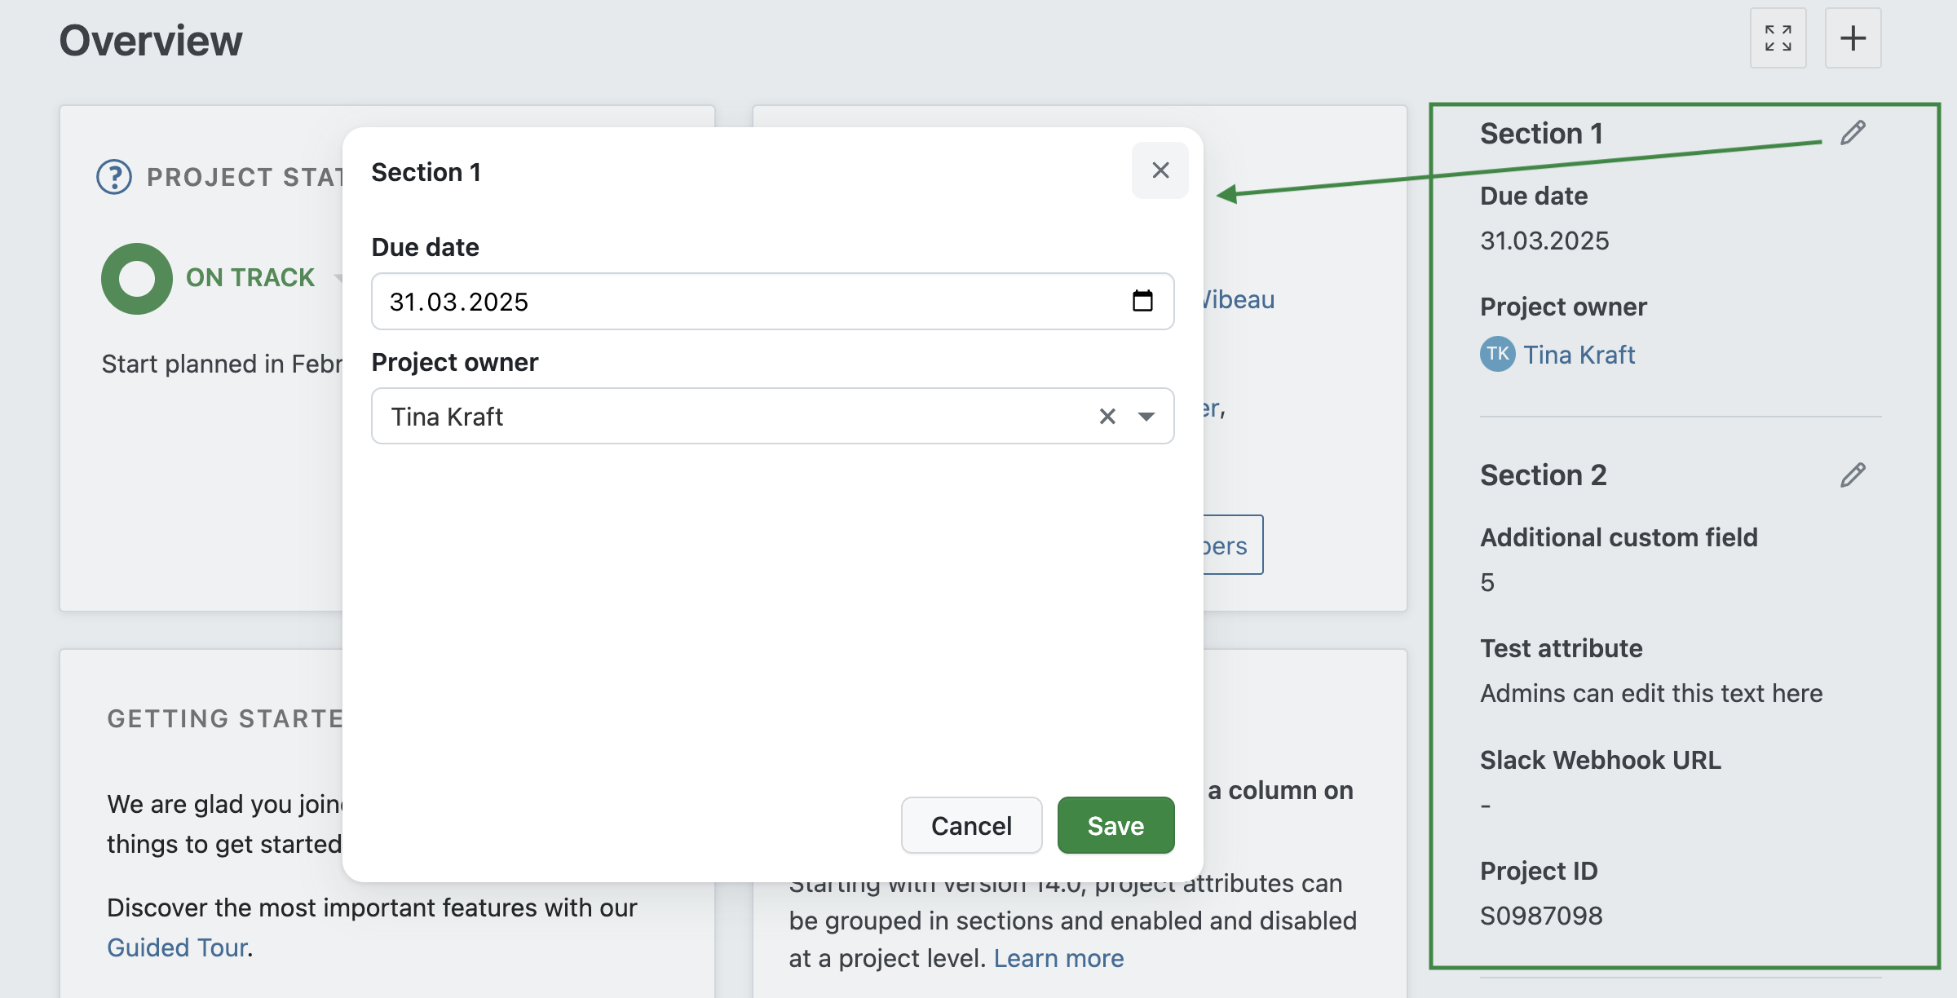Save the Section 1 changes

click(x=1115, y=825)
